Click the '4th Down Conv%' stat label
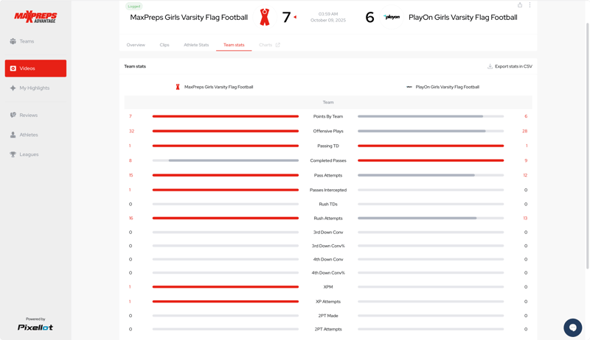This screenshot has width=590, height=340. (328, 273)
